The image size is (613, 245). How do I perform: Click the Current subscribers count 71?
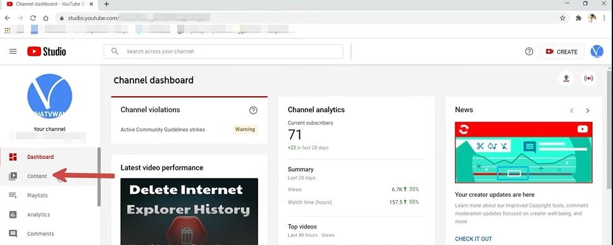[x=295, y=135]
